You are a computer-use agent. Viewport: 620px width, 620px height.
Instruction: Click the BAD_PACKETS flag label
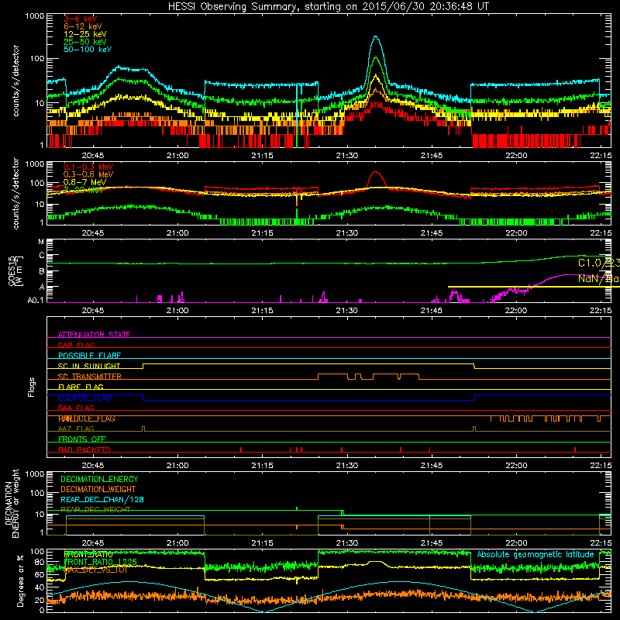84,449
